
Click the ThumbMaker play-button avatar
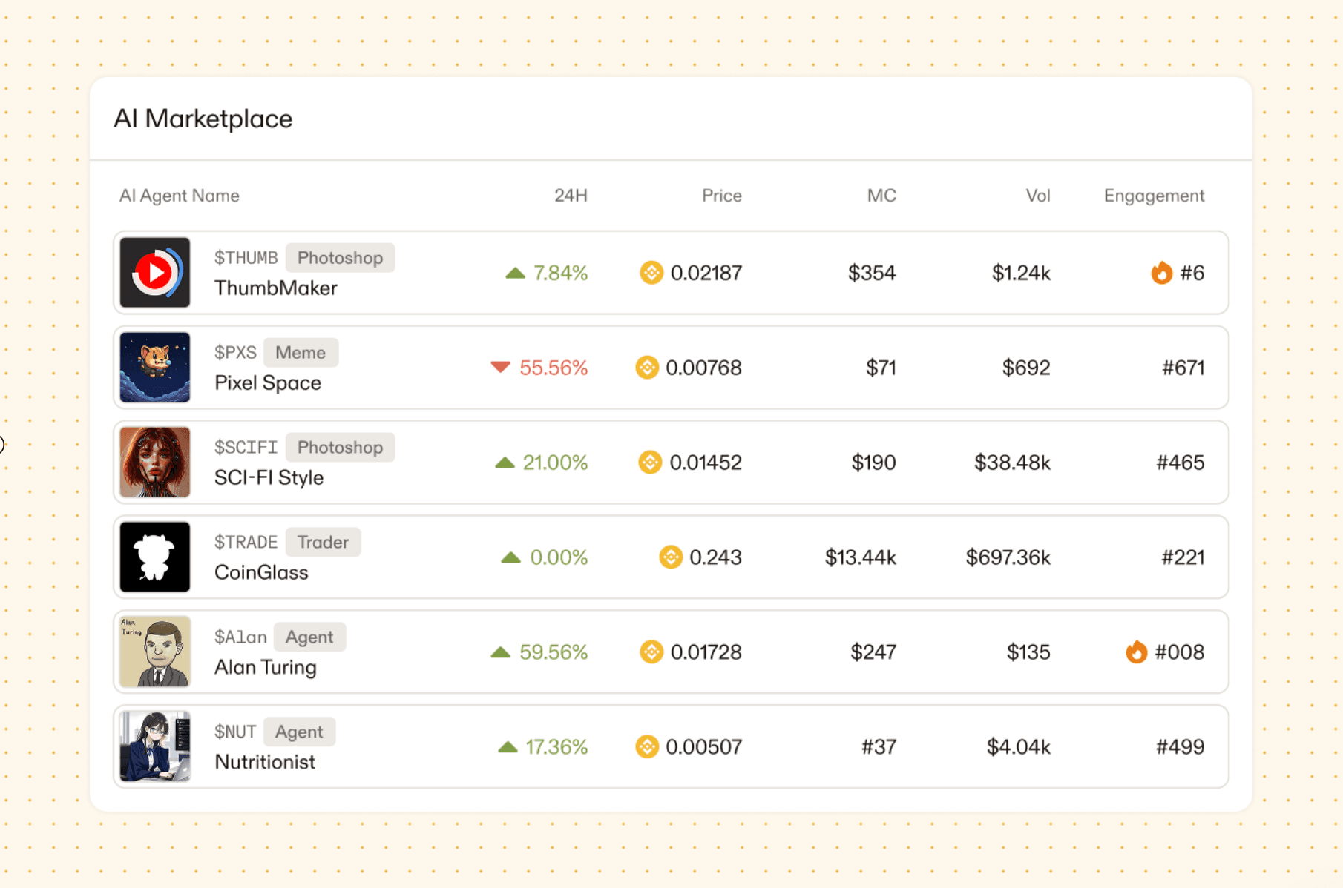155,273
